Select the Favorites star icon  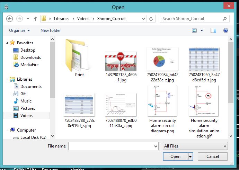tap(12, 43)
